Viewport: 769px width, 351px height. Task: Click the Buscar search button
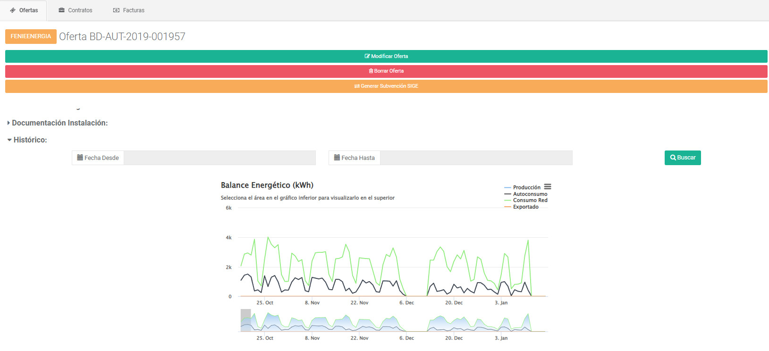point(683,158)
